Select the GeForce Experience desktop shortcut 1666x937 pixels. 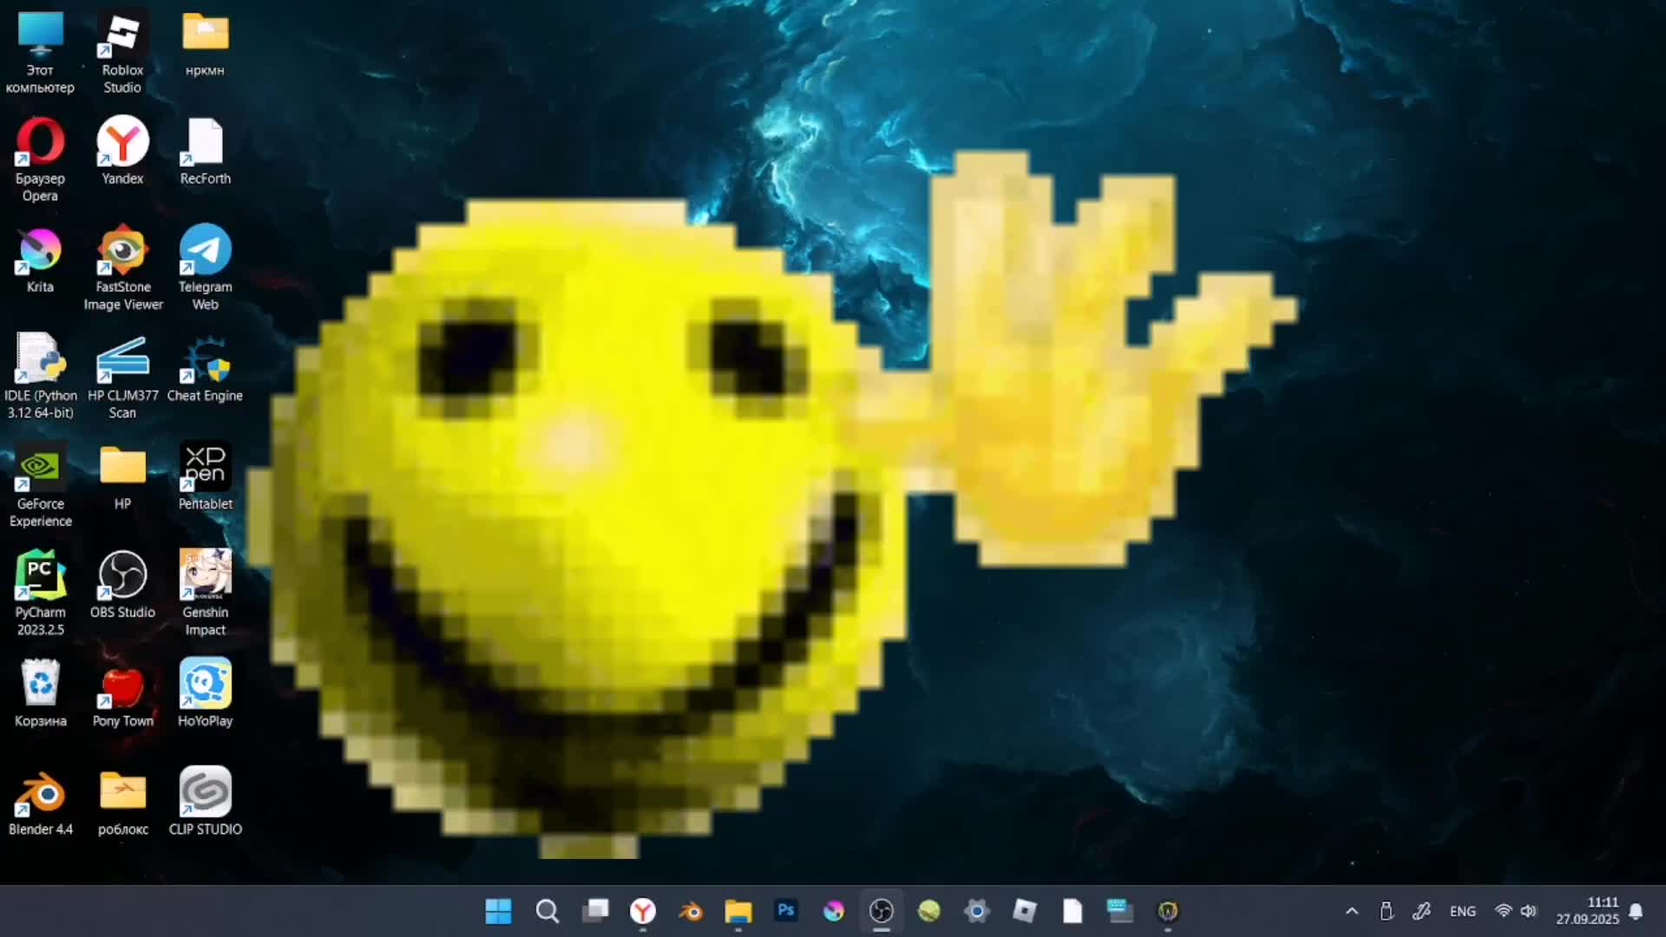pyautogui.click(x=40, y=486)
